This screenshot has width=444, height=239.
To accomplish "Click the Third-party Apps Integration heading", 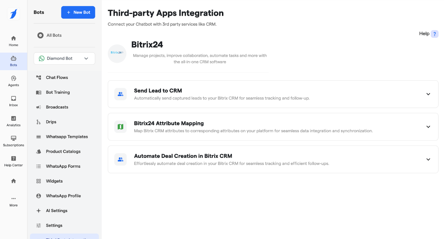I will pyautogui.click(x=166, y=13).
